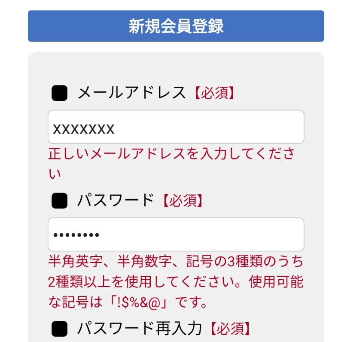This screenshot has height=342, width=347.
Task: Click the パスワード再入力 field label
Action: pyautogui.click(x=140, y=329)
